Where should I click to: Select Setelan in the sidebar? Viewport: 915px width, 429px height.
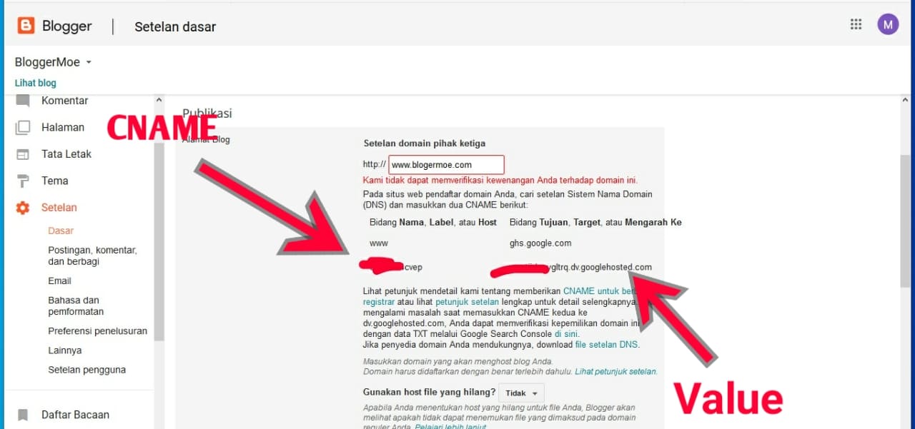[59, 208]
